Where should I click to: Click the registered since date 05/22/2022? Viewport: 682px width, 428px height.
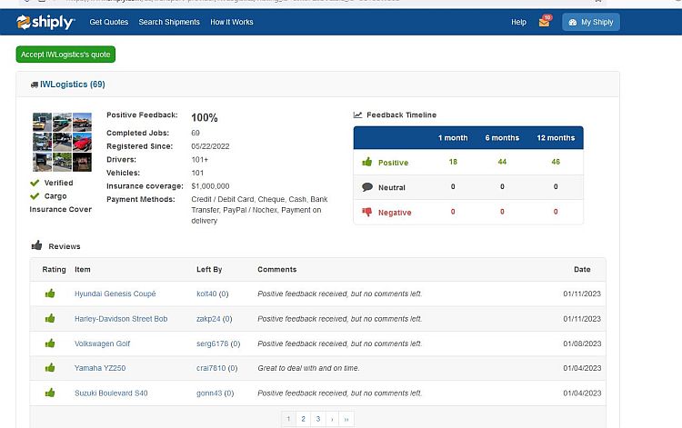[210, 146]
